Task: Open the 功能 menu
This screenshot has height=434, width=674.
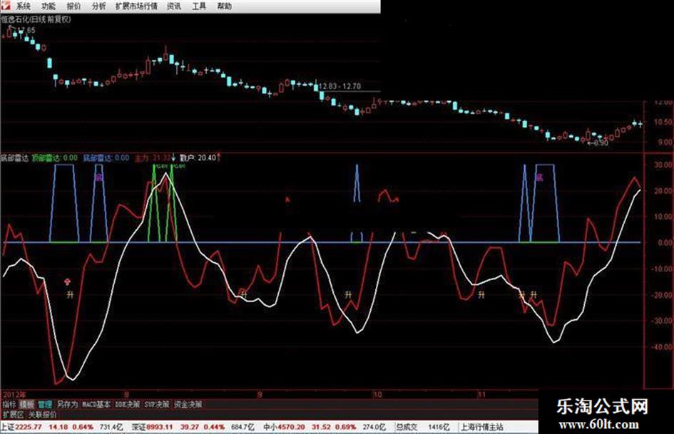Action: pyautogui.click(x=48, y=6)
